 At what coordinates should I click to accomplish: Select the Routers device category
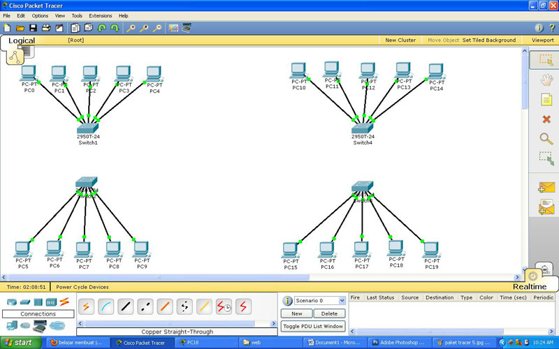pyautogui.click(x=12, y=302)
